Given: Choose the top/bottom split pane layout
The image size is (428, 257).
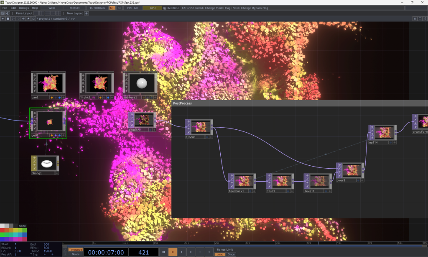Looking at the screenshot, I should 47,13.
